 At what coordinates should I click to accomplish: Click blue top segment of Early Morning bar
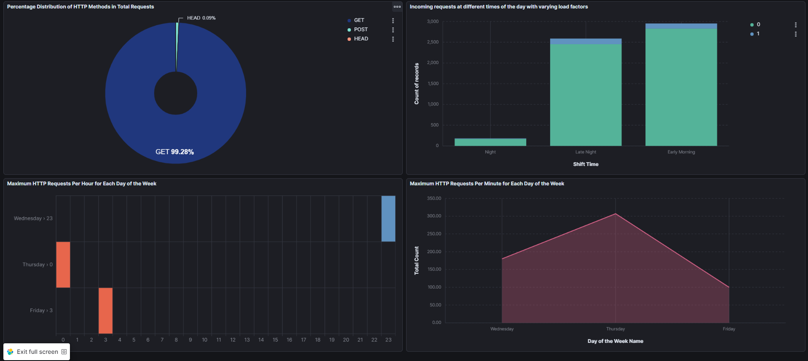pyautogui.click(x=681, y=26)
